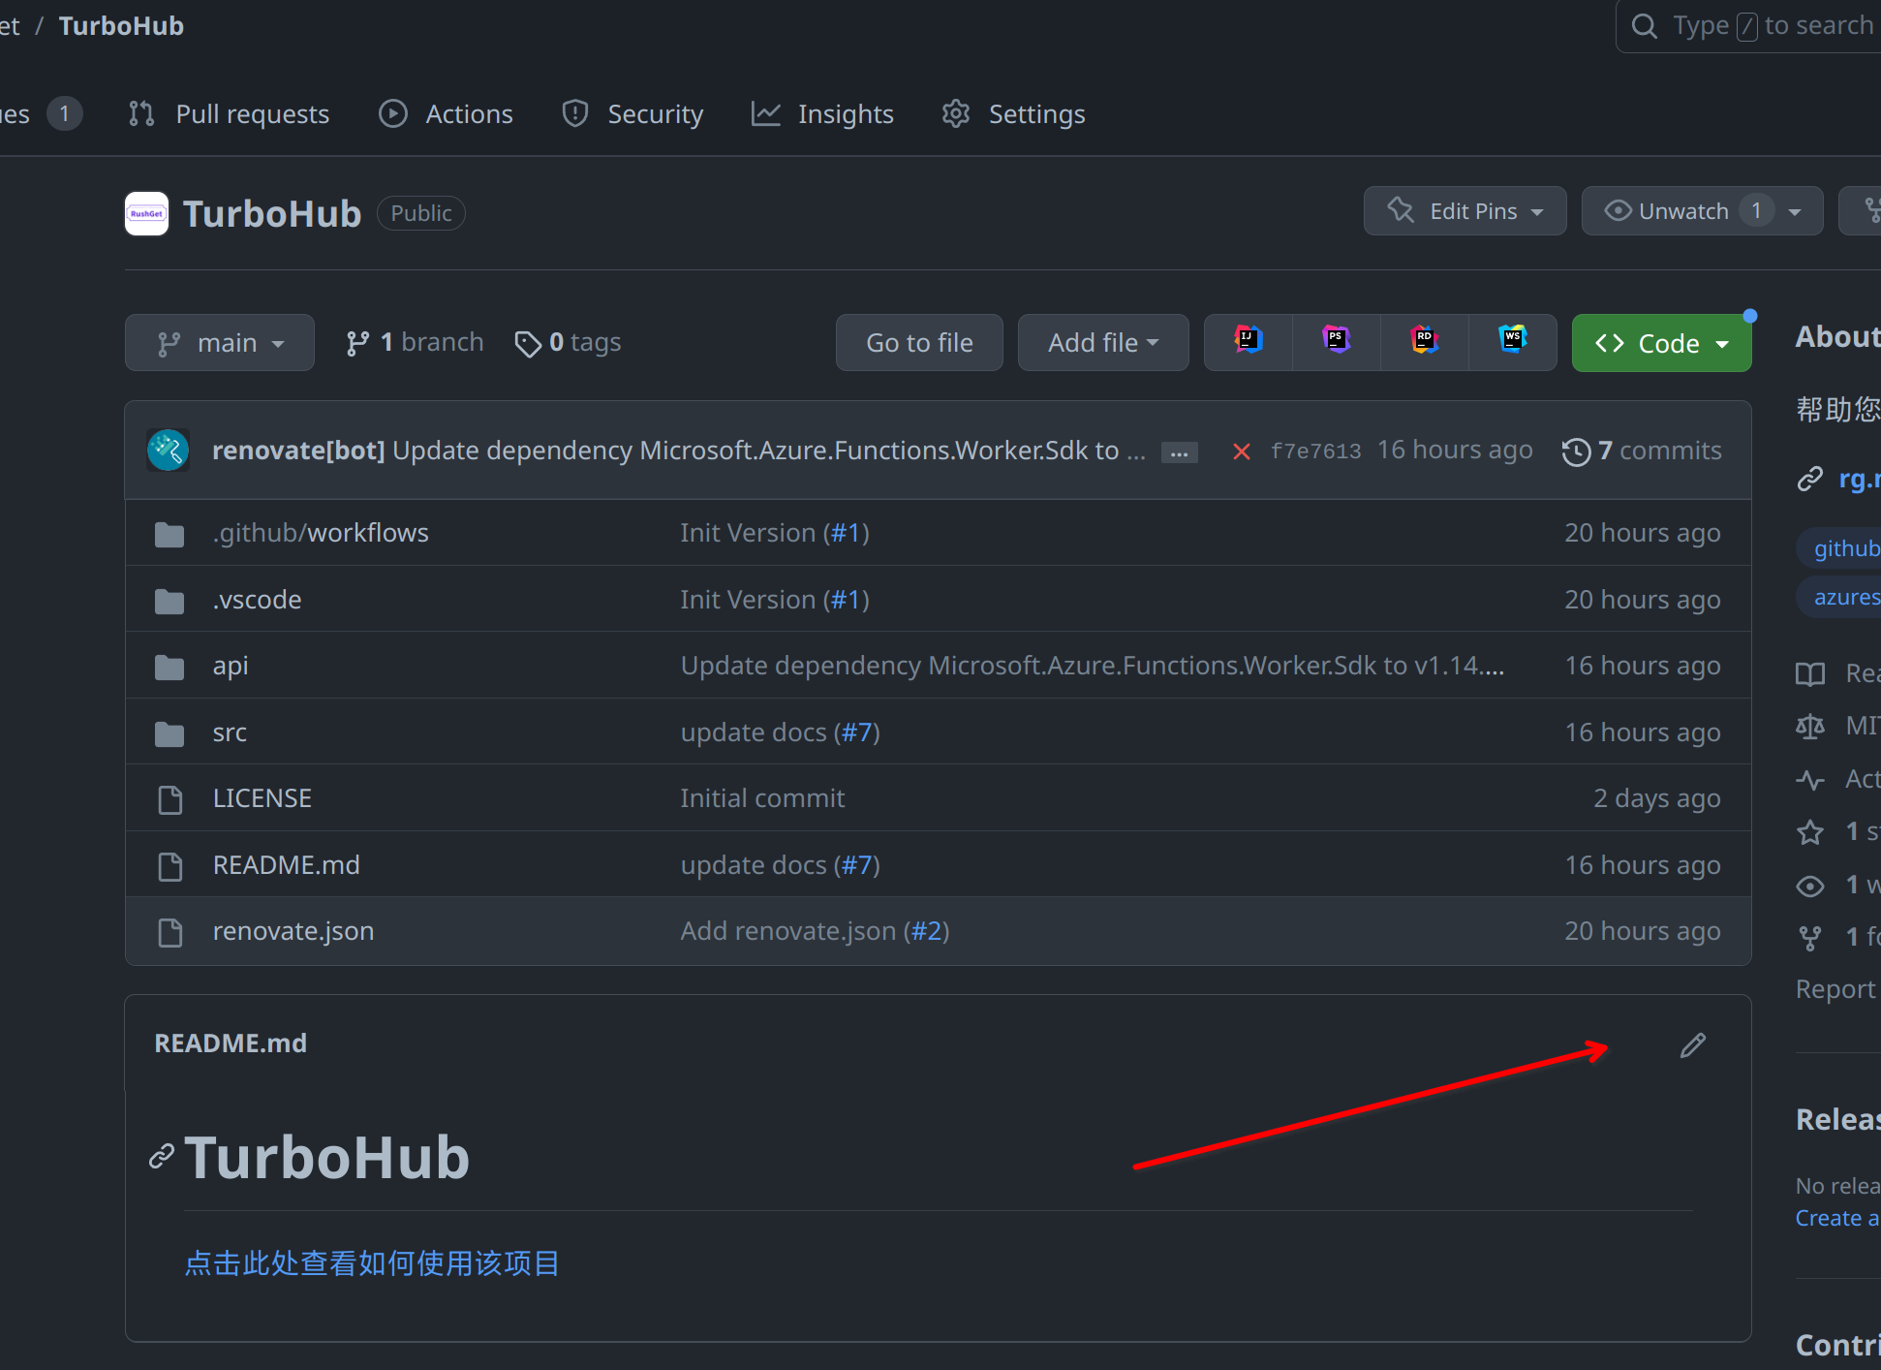Open renovate.json file
The height and width of the screenshot is (1370, 1881).
[x=293, y=931]
